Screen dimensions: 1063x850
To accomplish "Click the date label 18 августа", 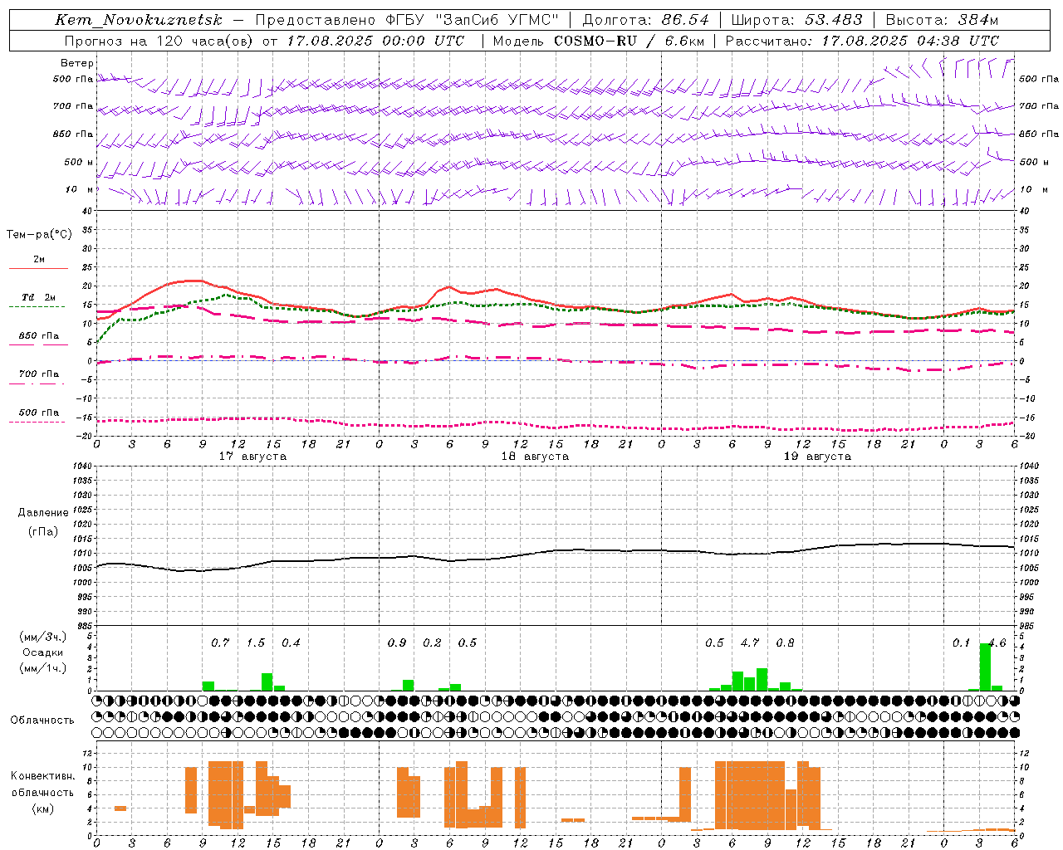I will [535, 457].
